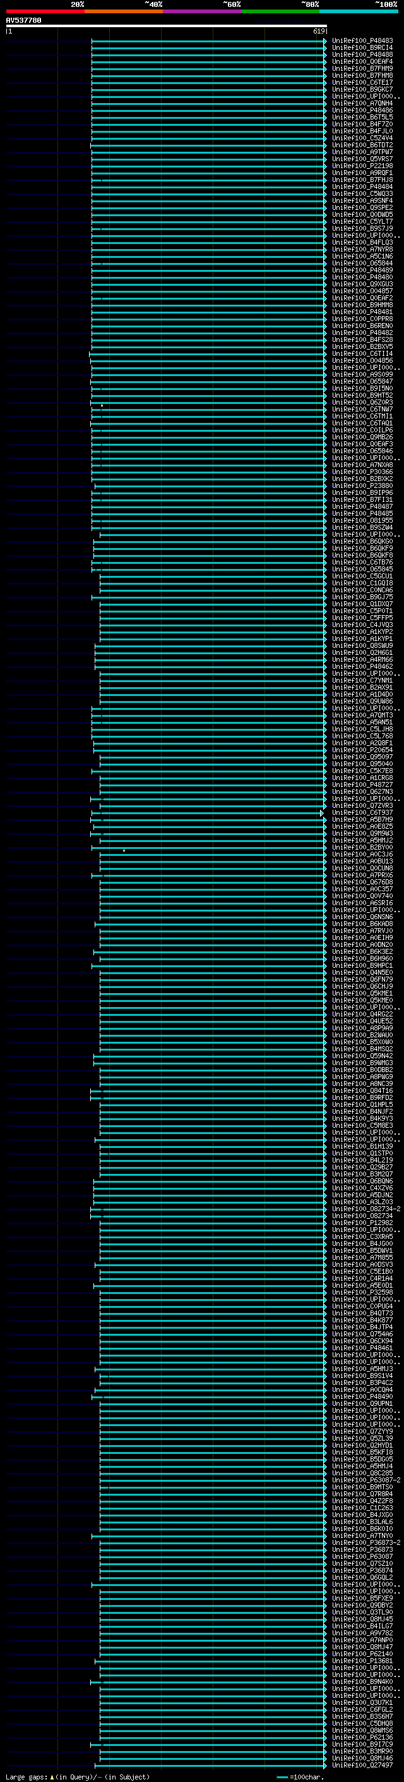The height and width of the screenshot is (1782, 404).
Task: Click hit UniRef100_B9GJ75
Action: tap(362, 597)
